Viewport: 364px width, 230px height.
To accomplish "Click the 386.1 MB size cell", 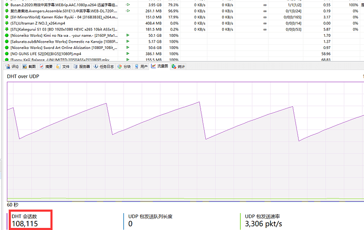I will click(x=154, y=54).
